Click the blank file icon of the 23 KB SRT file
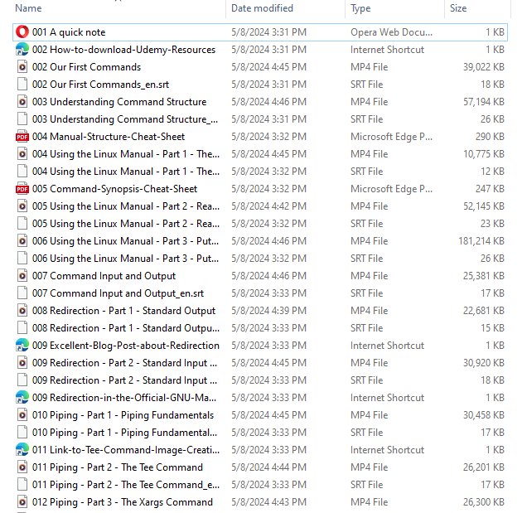 coord(22,224)
